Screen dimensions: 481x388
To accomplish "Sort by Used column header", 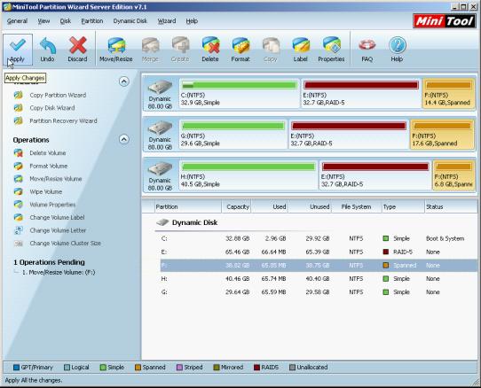I will pyautogui.click(x=269, y=207).
